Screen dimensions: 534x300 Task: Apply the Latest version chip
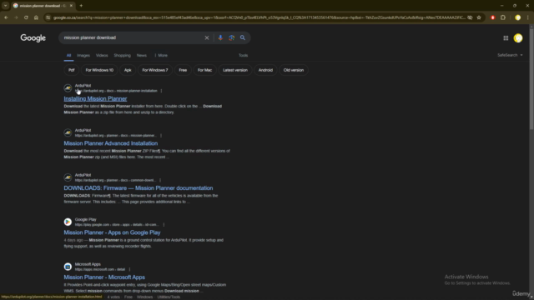pos(235,70)
